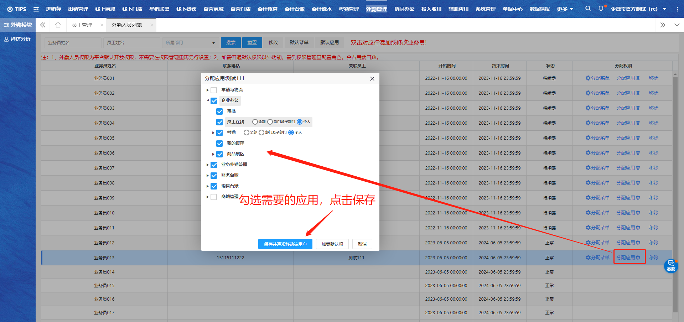
Task: Select 全部 radio for 员工在线
Action: point(255,122)
